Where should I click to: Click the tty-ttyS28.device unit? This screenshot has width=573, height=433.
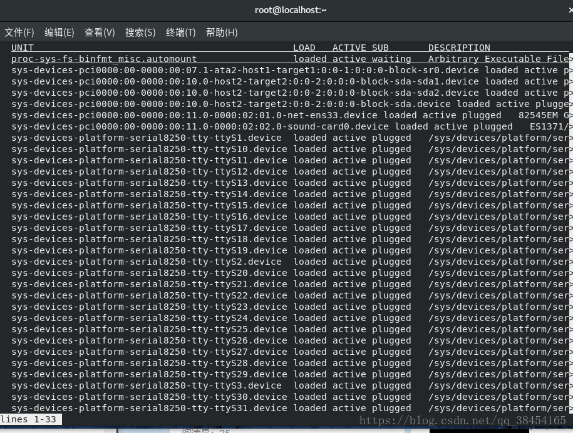point(149,364)
